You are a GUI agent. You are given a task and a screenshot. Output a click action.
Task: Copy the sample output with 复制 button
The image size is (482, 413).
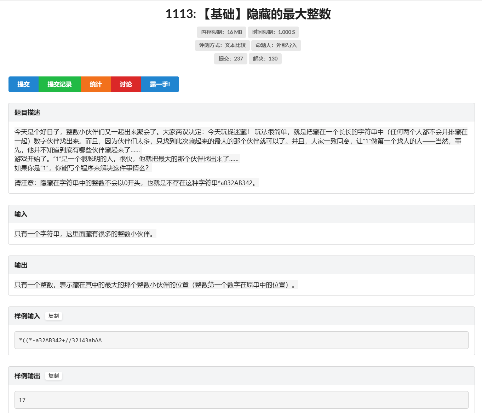coord(53,376)
